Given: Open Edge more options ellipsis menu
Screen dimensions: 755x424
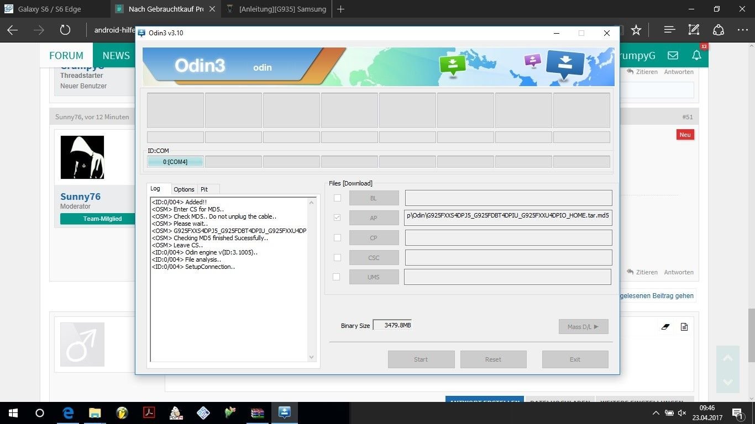Looking at the screenshot, I should tap(742, 30).
